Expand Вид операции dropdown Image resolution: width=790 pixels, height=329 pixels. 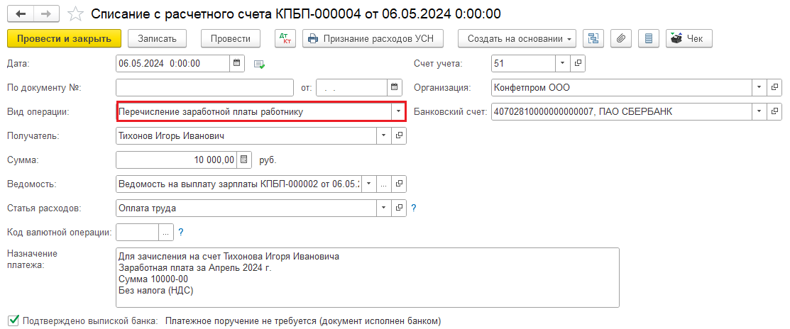click(x=398, y=112)
